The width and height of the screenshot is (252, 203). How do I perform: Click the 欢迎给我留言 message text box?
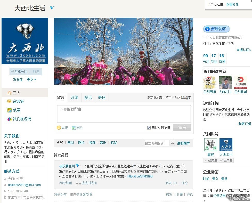124,113
